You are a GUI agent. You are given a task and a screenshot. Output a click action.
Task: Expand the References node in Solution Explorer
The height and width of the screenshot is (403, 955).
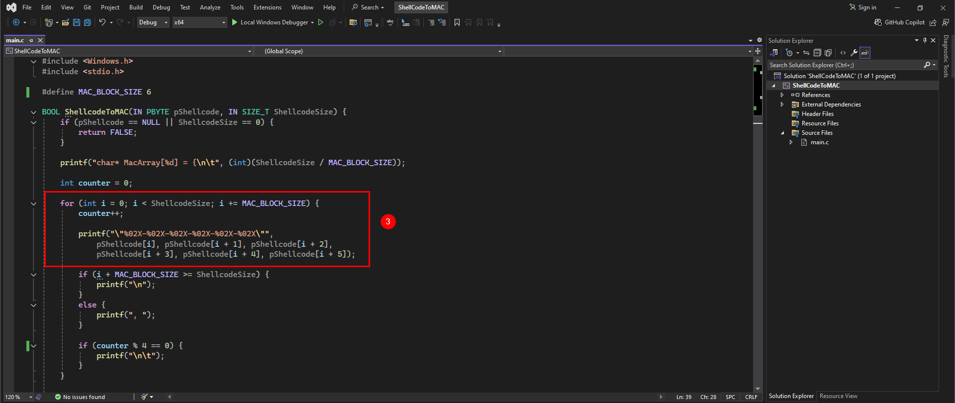(x=782, y=95)
